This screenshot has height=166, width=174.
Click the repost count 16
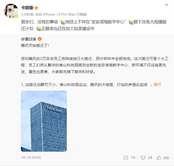(133, 158)
